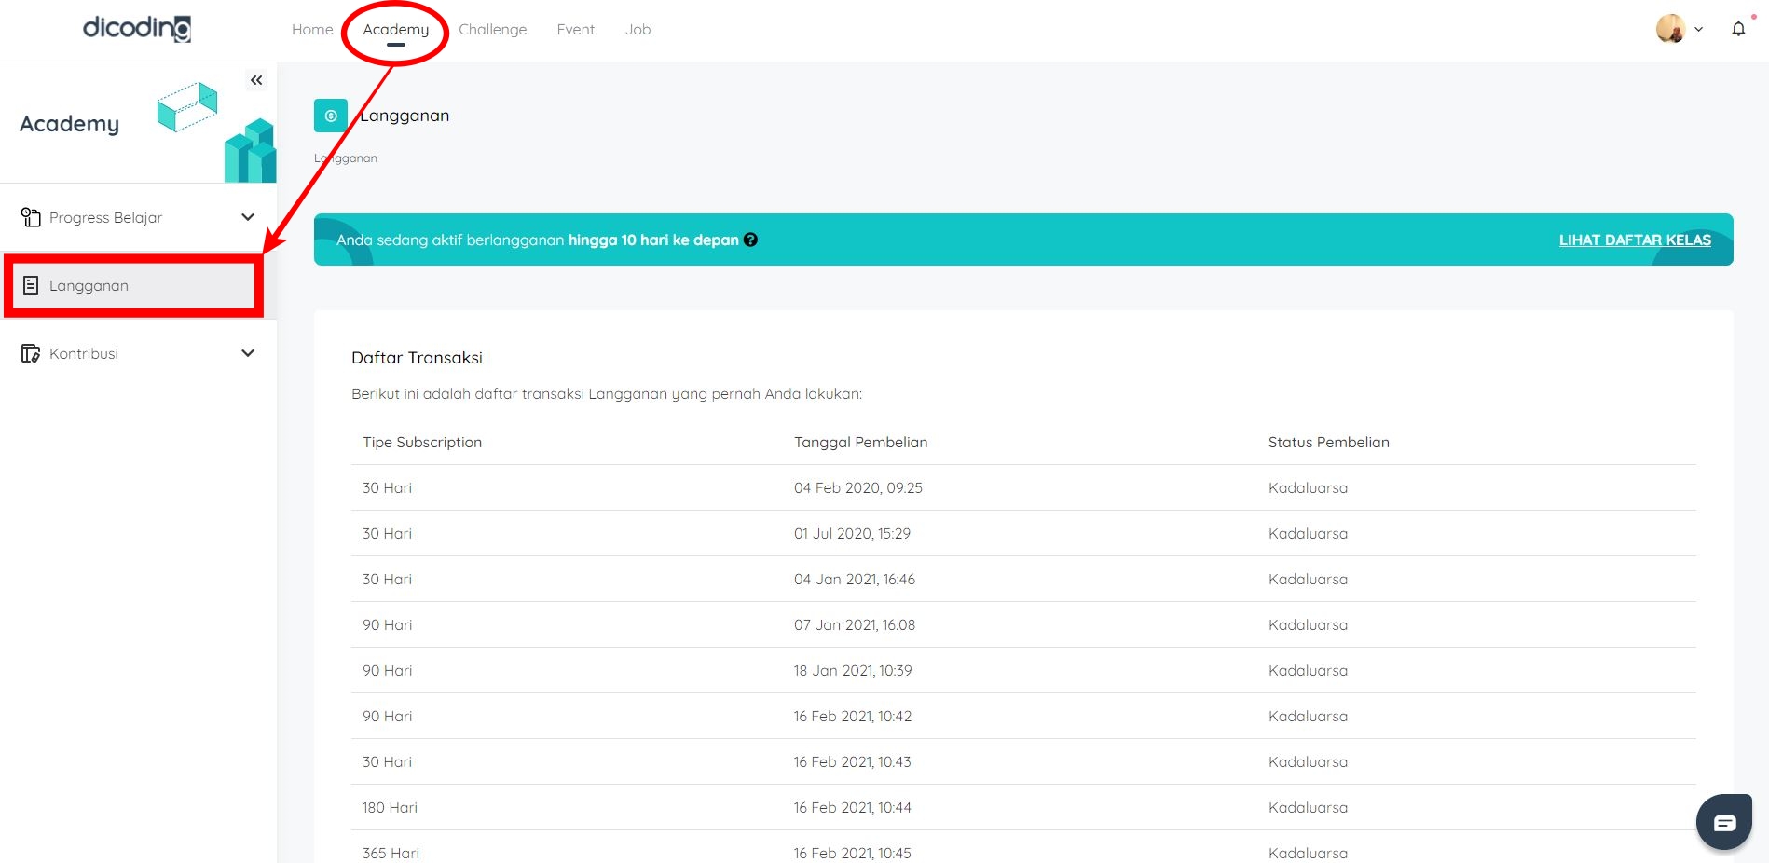Select the Academy menu item

point(396,30)
